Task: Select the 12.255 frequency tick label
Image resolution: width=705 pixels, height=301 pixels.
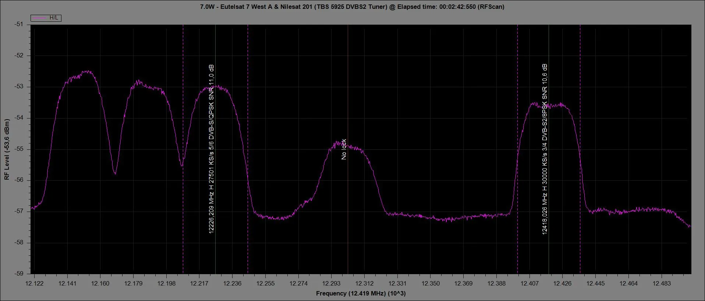Action: coord(266,283)
